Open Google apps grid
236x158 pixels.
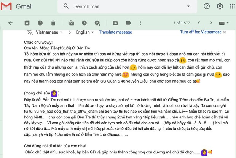coord(233,6)
